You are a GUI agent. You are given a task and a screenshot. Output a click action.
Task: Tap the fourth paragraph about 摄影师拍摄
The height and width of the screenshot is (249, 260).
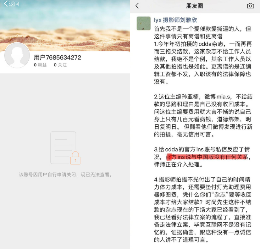click(203, 210)
